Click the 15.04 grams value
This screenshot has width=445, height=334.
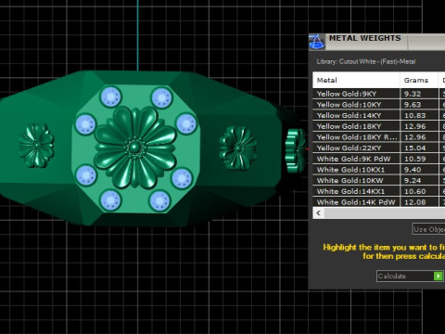415,148
